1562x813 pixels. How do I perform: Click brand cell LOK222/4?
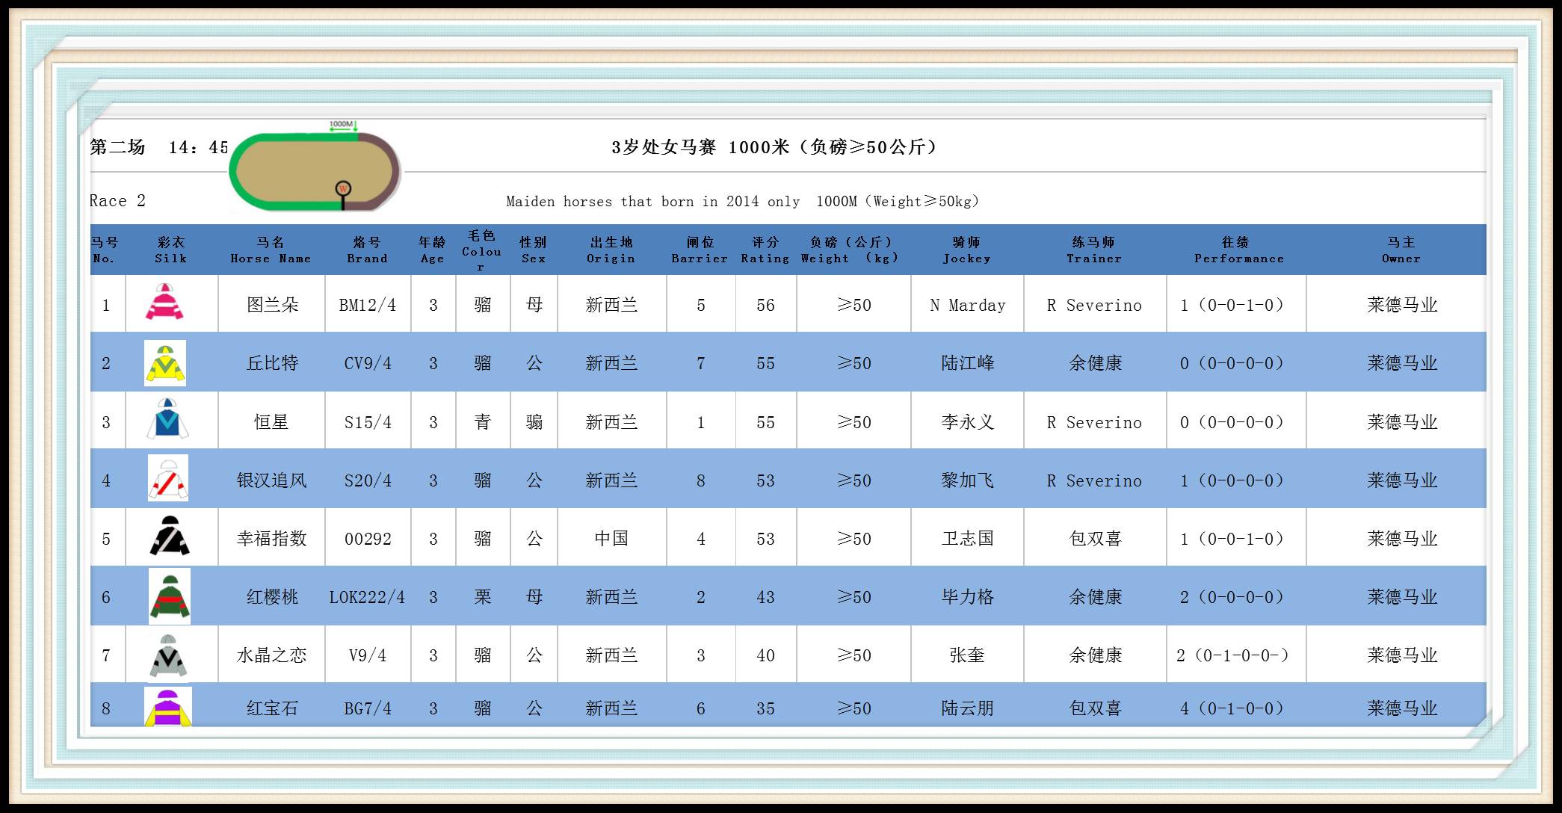tap(368, 597)
